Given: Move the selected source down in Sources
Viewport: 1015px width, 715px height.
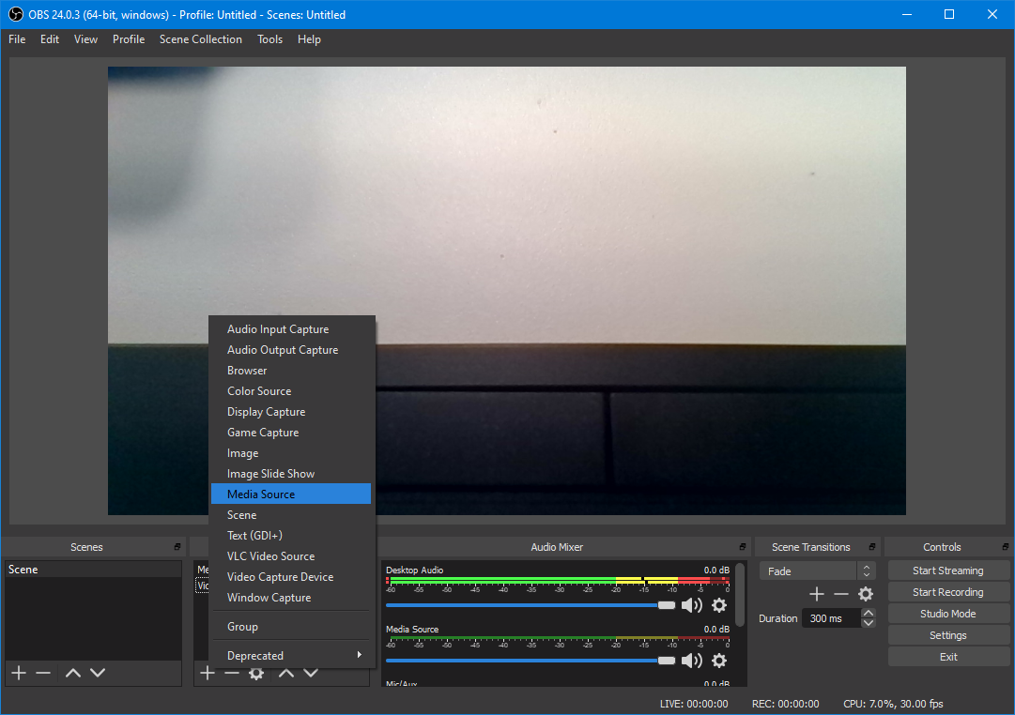Looking at the screenshot, I should (x=311, y=673).
